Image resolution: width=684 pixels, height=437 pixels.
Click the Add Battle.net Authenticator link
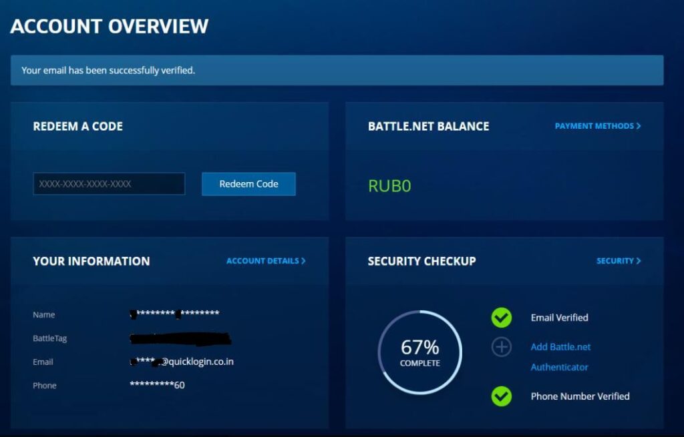tap(560, 357)
